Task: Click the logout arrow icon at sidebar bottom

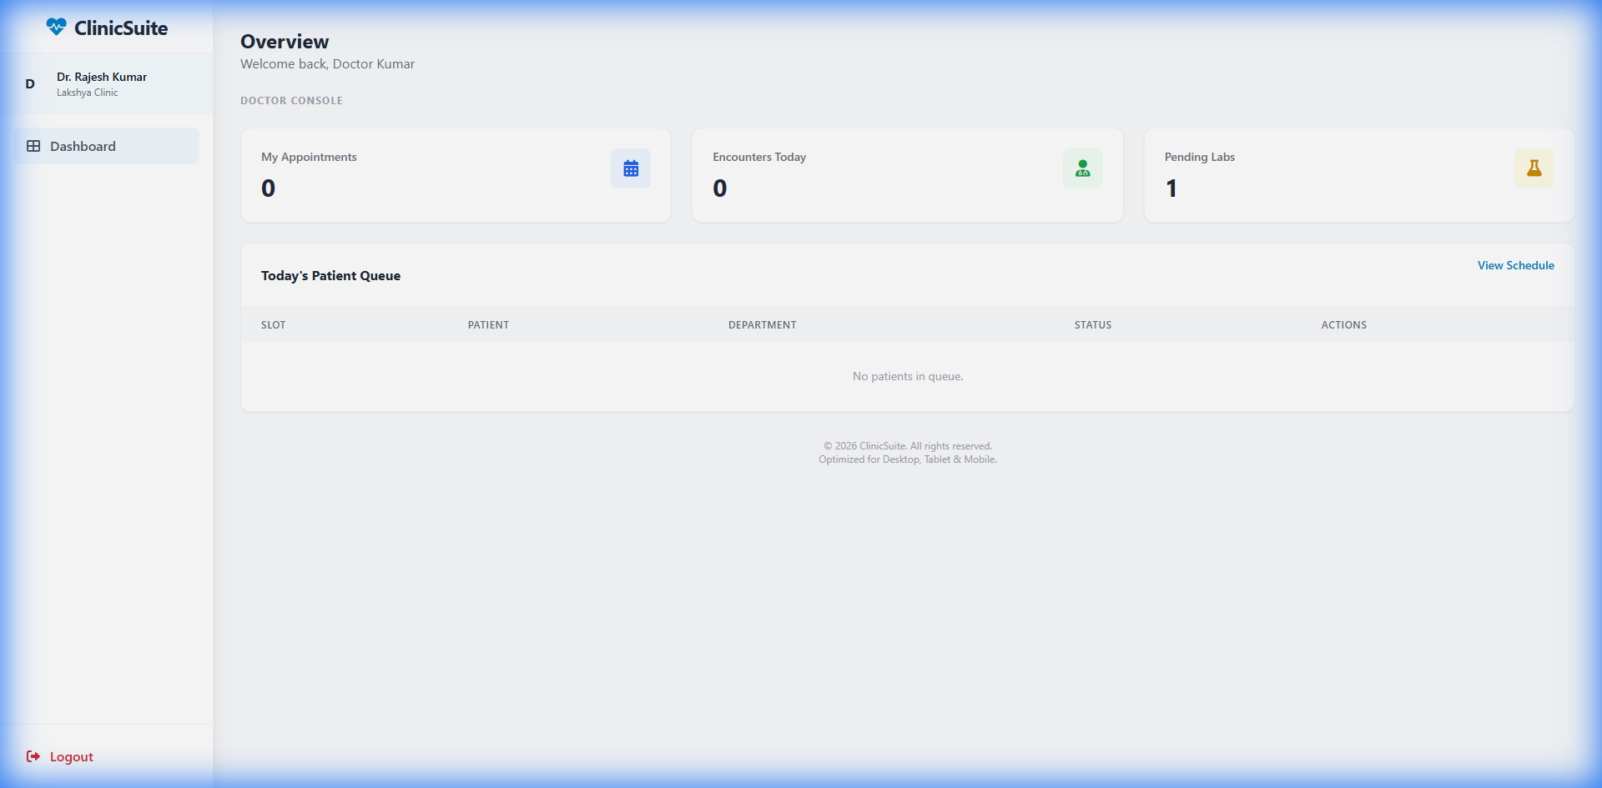Action: coord(32,756)
